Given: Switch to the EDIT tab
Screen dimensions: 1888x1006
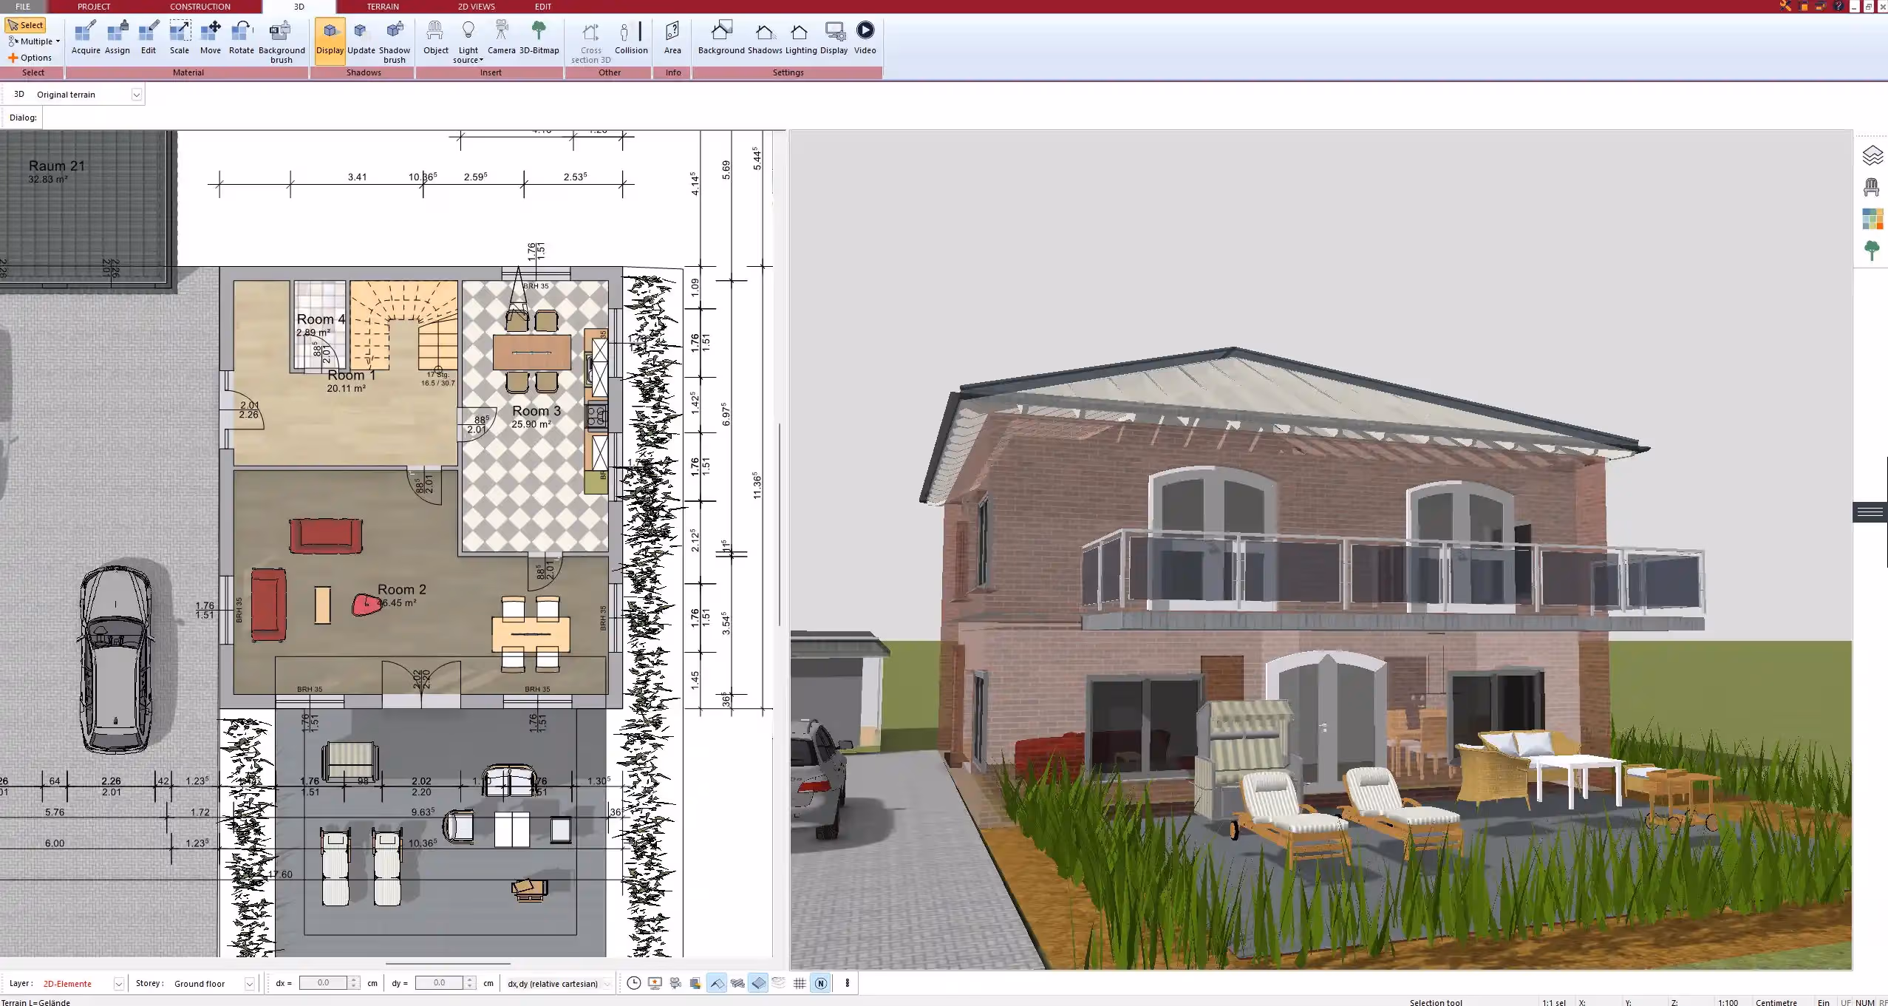Looking at the screenshot, I should [x=543, y=7].
